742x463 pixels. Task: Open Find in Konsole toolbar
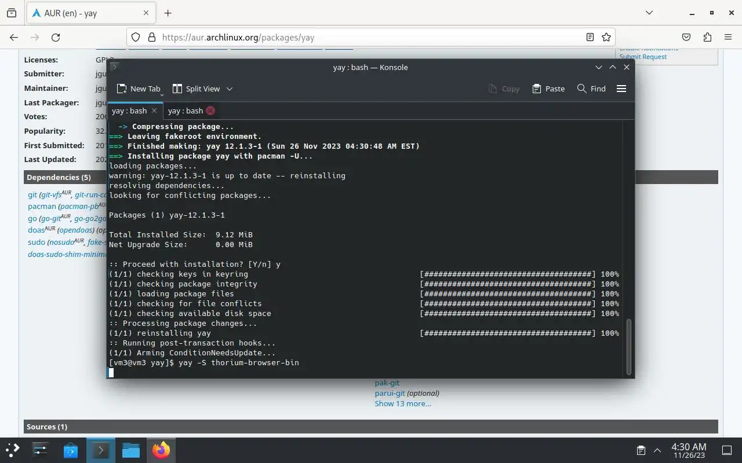tap(591, 89)
